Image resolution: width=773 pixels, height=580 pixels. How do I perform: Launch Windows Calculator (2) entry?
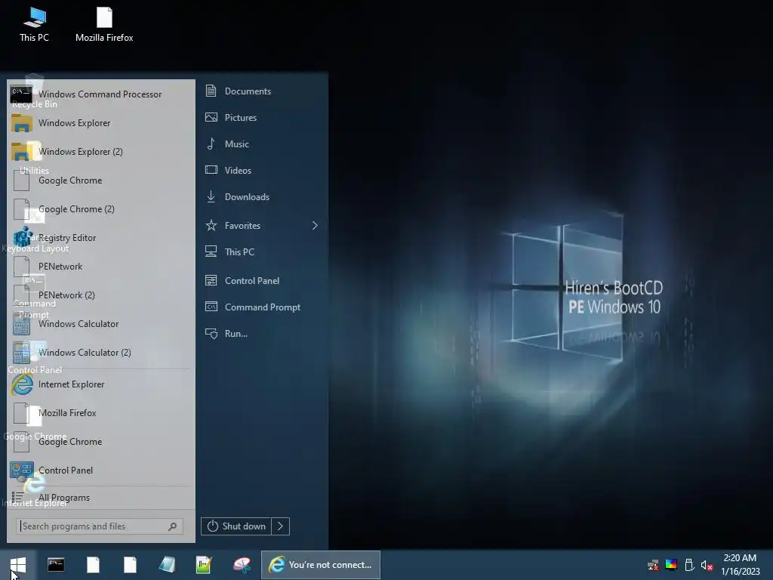pyautogui.click(x=100, y=353)
